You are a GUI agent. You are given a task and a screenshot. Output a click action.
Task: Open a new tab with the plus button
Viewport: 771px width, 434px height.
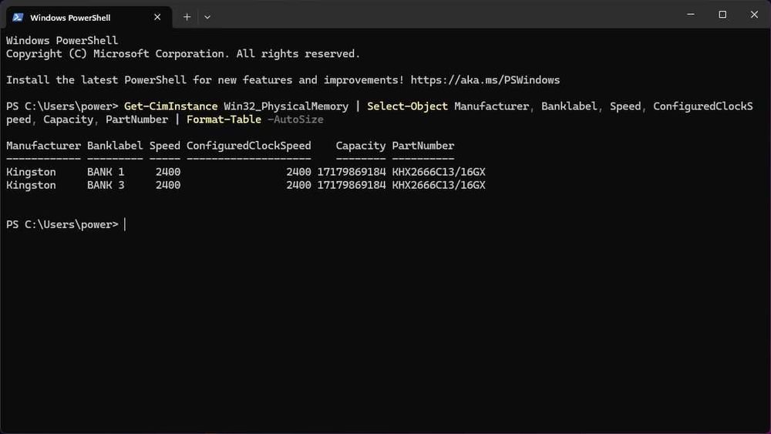(x=187, y=16)
